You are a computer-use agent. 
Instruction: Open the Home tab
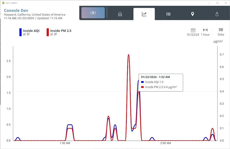pyautogui.click(x=120, y=14)
